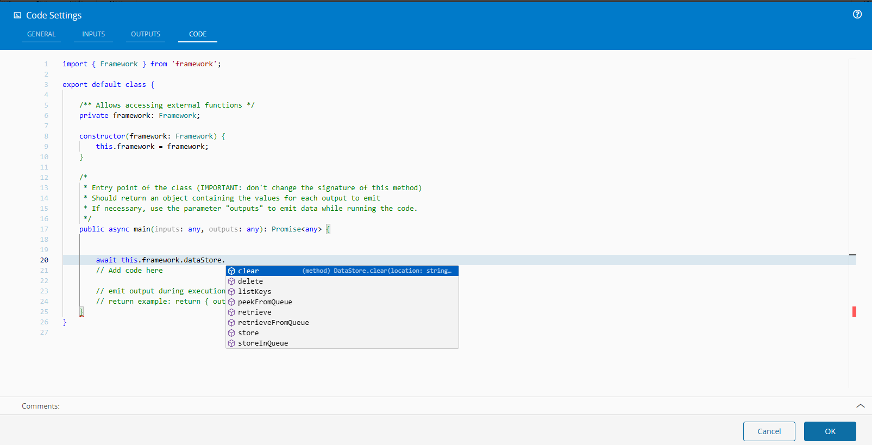Screen dimensions: 872x445
Task: Click the method icon beside peekFromQueue suggestion
Action: 231,302
